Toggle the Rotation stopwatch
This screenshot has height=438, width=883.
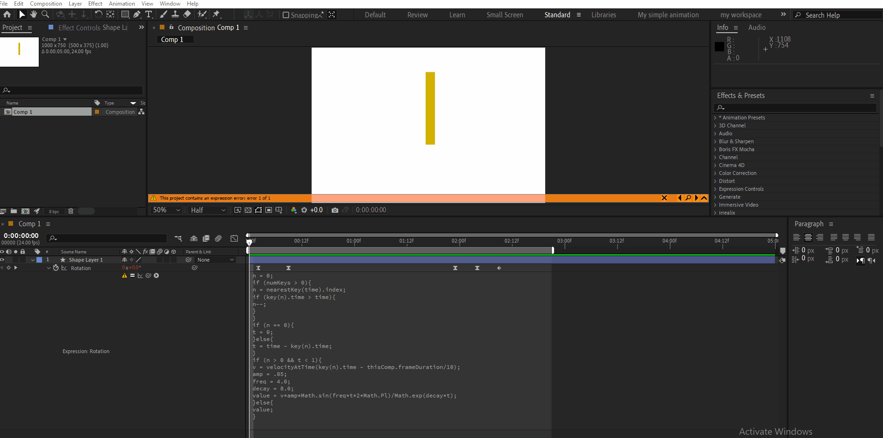click(x=56, y=268)
